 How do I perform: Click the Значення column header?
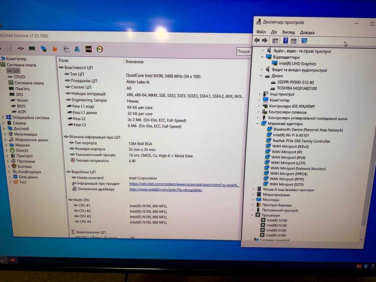tap(134, 62)
